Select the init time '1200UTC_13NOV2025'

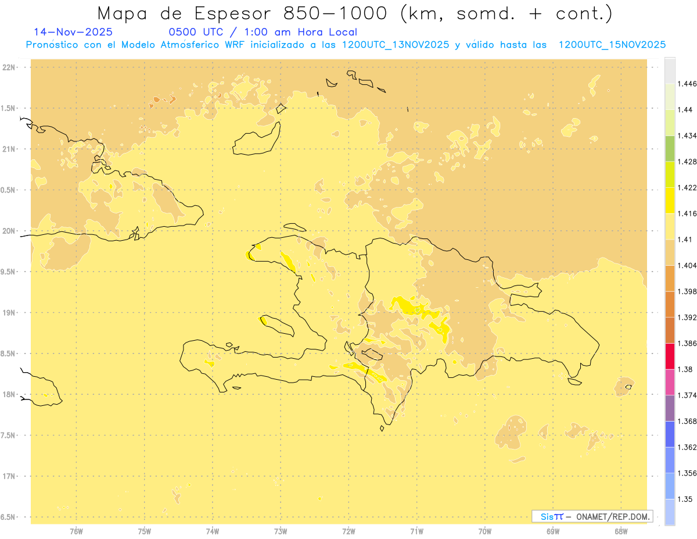click(x=396, y=45)
